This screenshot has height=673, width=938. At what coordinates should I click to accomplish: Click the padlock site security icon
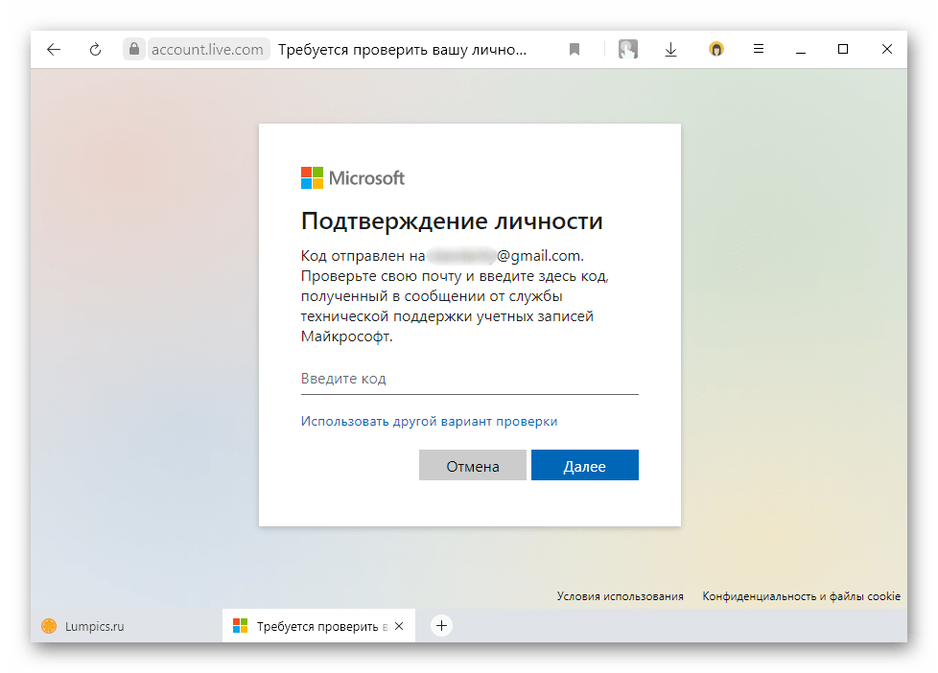point(134,50)
